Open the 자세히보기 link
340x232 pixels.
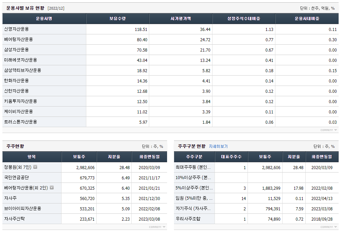click(x=218, y=146)
